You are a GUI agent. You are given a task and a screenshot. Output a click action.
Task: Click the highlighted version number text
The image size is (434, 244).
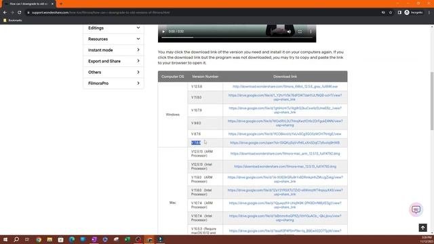pyautogui.click(x=196, y=143)
